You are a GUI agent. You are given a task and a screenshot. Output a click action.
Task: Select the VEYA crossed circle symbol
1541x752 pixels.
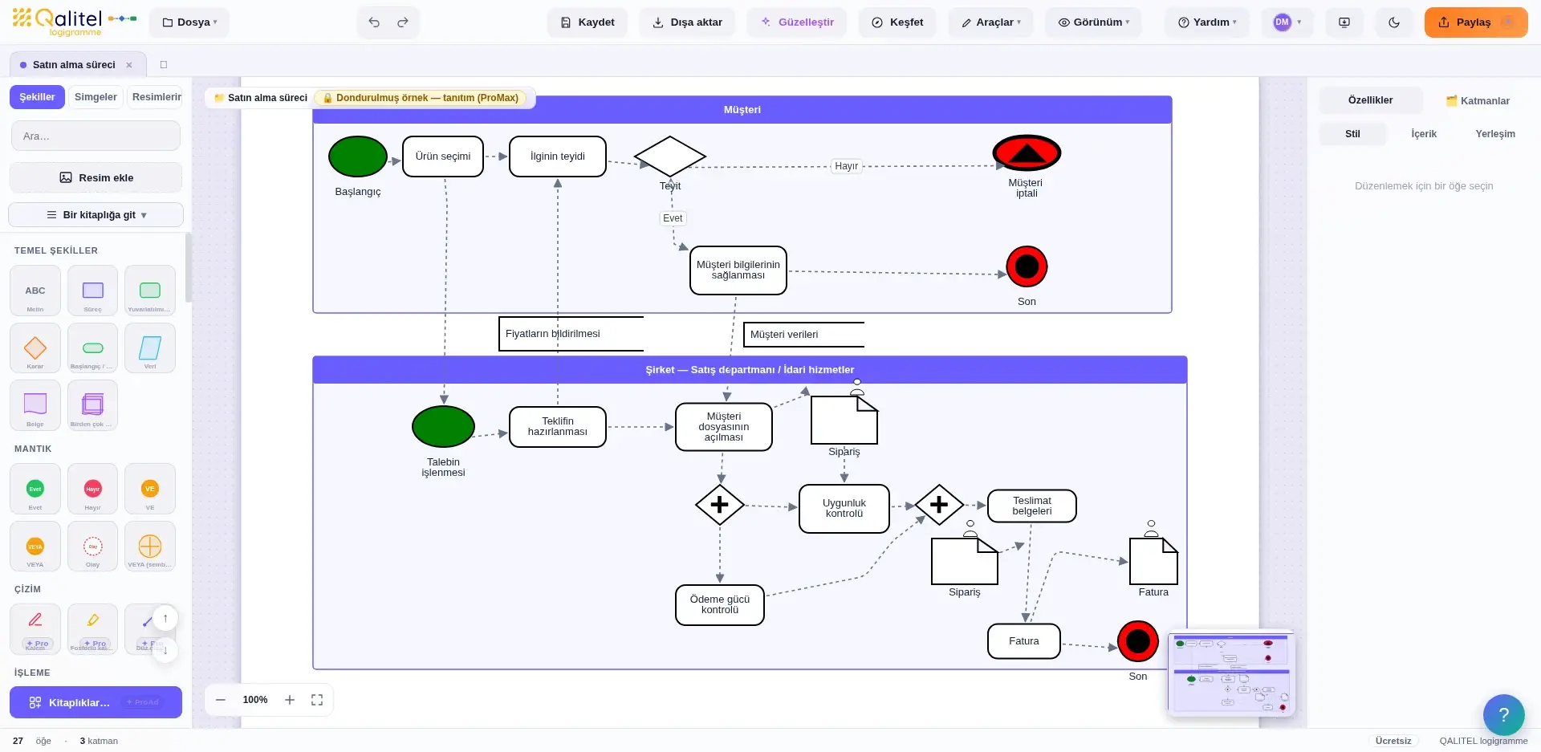pos(150,547)
